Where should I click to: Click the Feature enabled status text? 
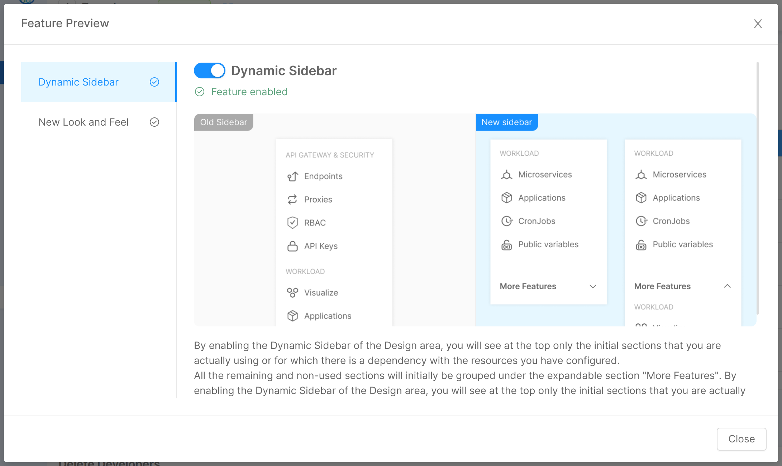(x=249, y=92)
